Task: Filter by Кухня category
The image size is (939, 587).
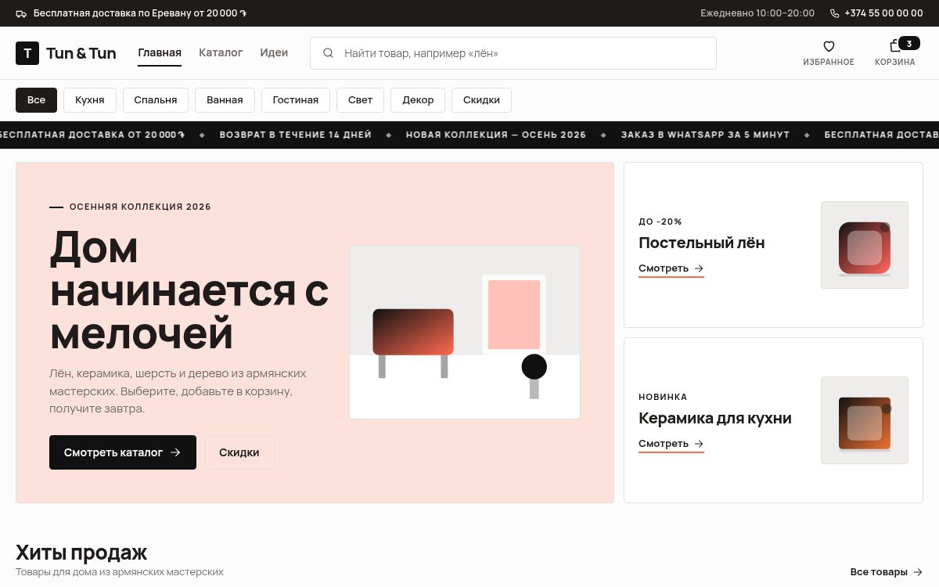Action: [90, 100]
